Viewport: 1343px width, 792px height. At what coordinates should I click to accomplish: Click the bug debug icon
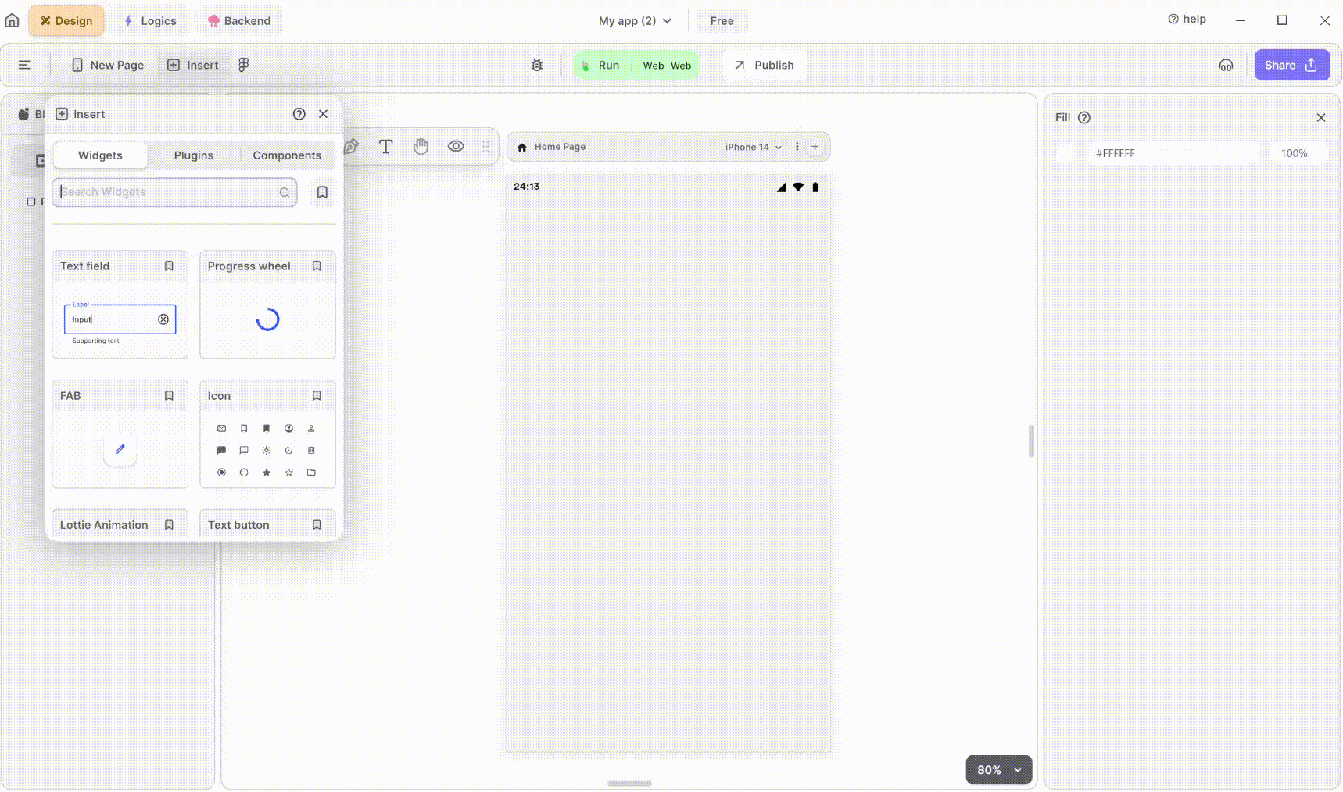click(x=537, y=66)
